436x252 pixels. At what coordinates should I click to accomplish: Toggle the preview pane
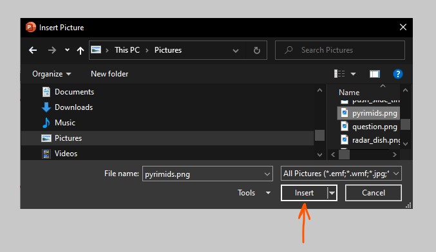point(375,74)
